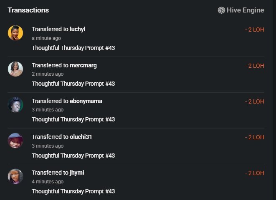This screenshot has width=276, height=200.
Task: Click the ebonymama username link
Action: 86,101
